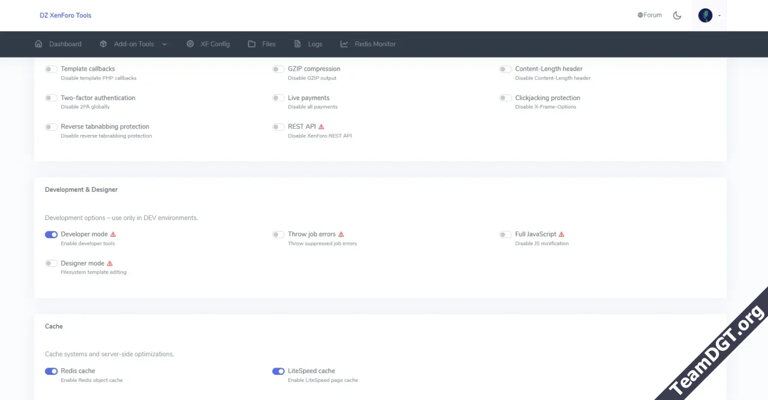Viewport: 768px width, 400px height.
Task: Click the Files folder icon
Action: 251,44
